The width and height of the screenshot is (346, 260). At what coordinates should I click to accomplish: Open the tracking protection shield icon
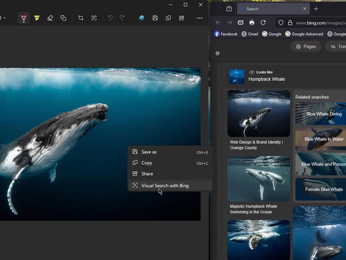pyautogui.click(x=281, y=23)
